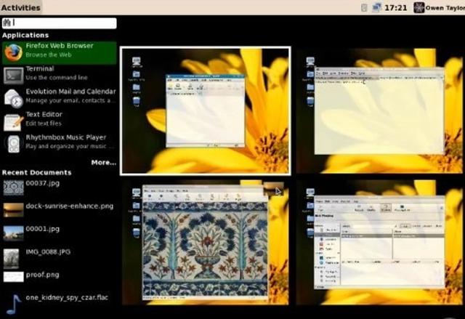
Task: Click the Owen Taylor user avatar icon
Action: point(419,7)
